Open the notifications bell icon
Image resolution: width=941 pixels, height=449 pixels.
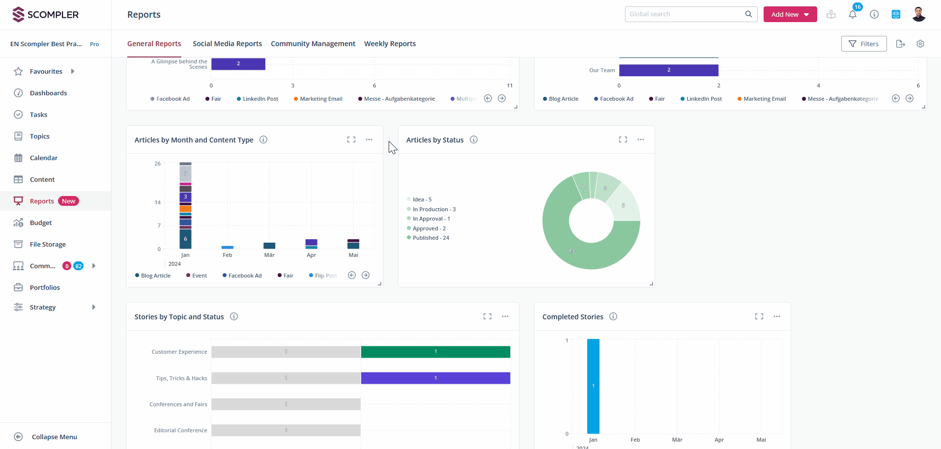853,15
